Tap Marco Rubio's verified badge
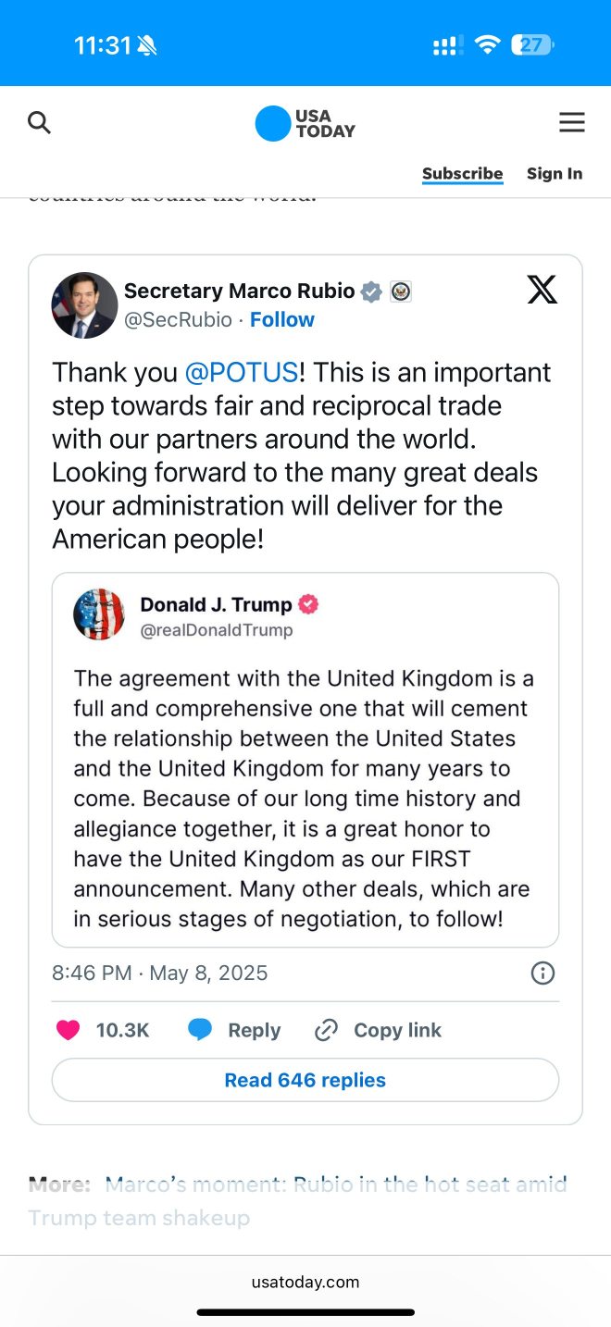The width and height of the screenshot is (611, 1327). [371, 291]
